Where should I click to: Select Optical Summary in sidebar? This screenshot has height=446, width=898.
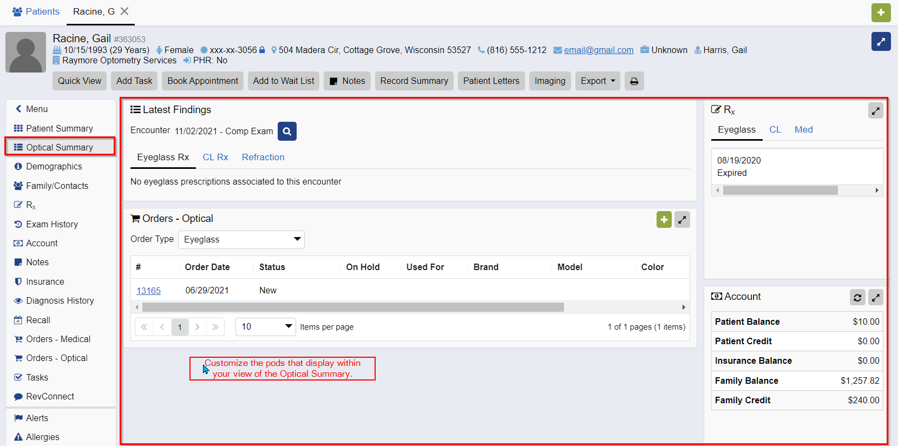tap(60, 147)
